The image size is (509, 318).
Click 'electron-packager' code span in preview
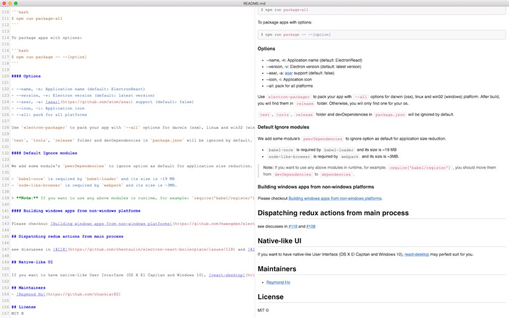[289, 97]
